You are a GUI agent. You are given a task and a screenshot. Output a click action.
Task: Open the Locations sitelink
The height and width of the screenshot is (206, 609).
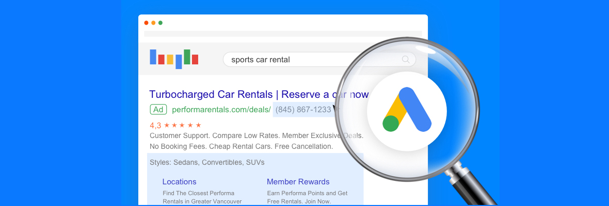(x=179, y=182)
